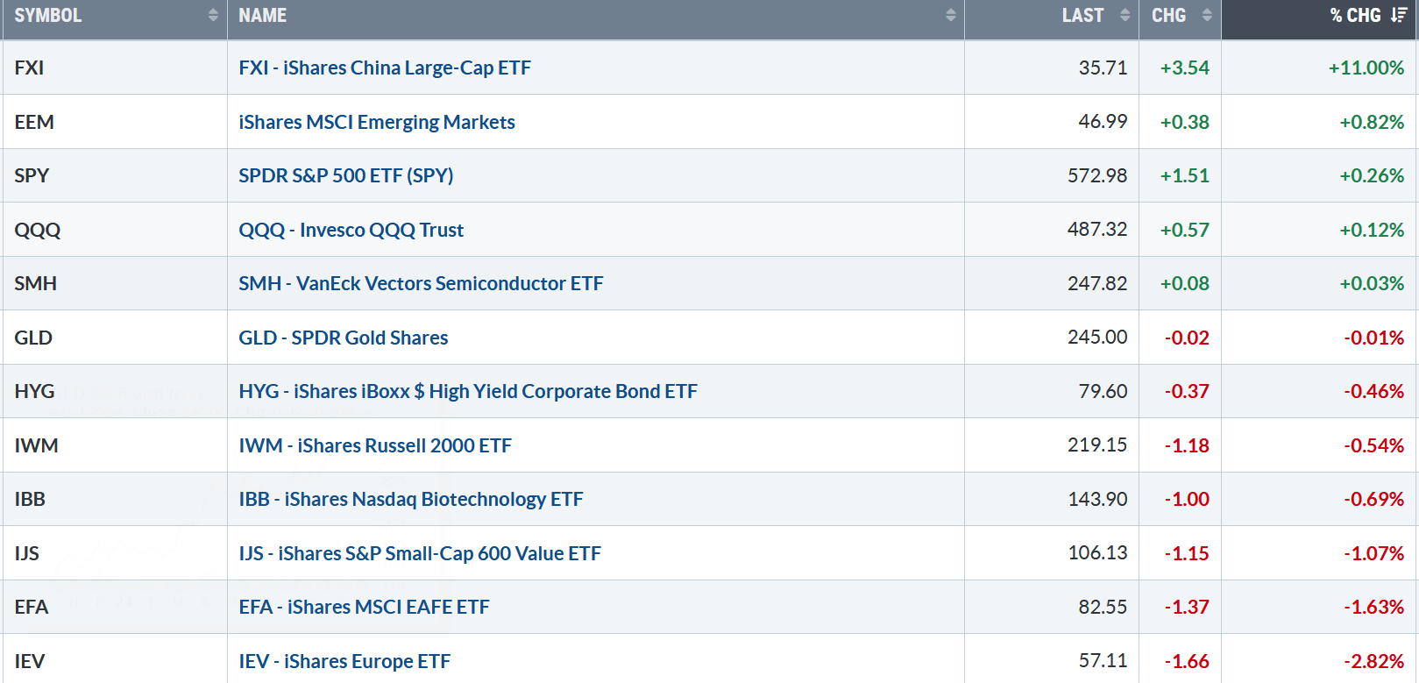The height and width of the screenshot is (683, 1419).
Task: Click IEV last price 57.11
Action: point(1103,660)
